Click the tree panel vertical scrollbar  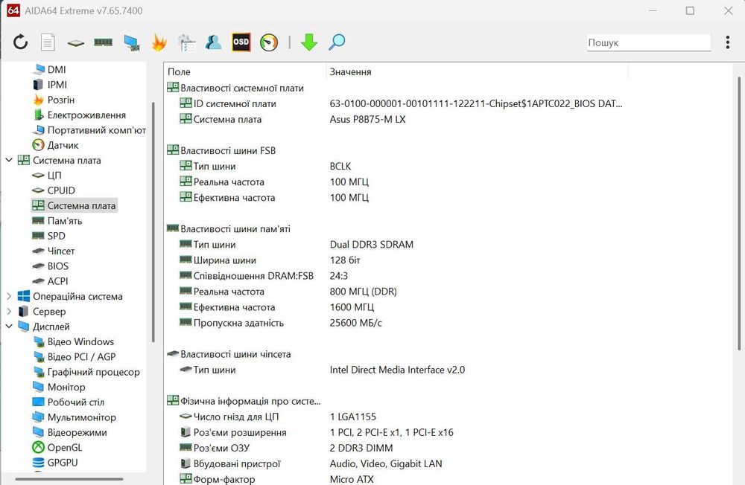click(153, 222)
